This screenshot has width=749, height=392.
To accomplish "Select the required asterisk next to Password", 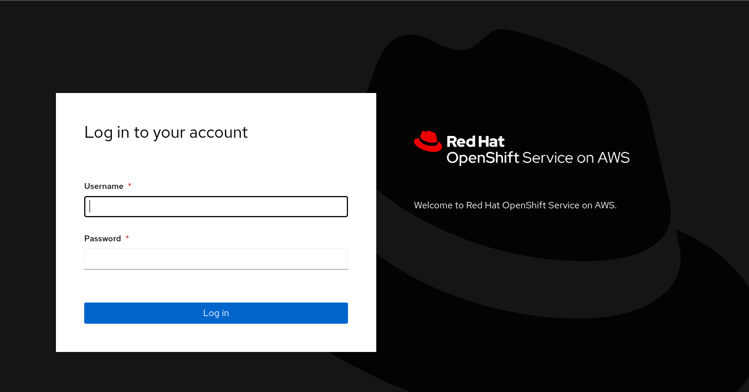I will [x=127, y=238].
